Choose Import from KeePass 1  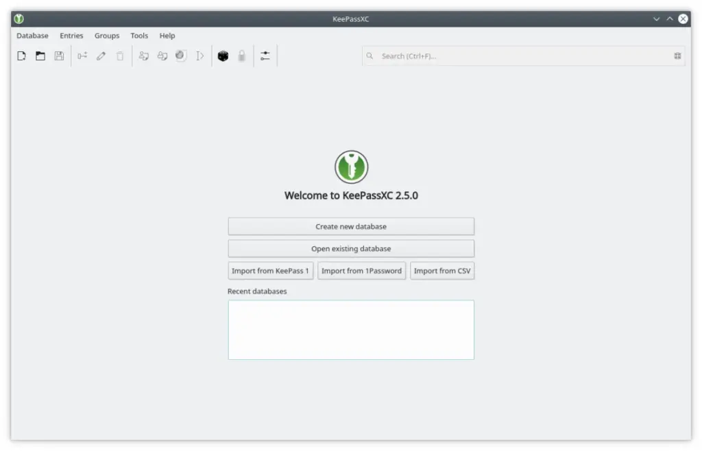[x=270, y=271]
